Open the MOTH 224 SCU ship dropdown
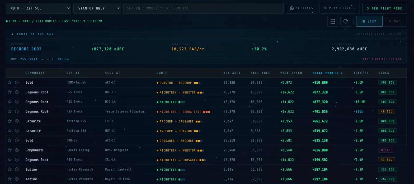The width and height of the screenshot is (414, 184). coord(38,8)
